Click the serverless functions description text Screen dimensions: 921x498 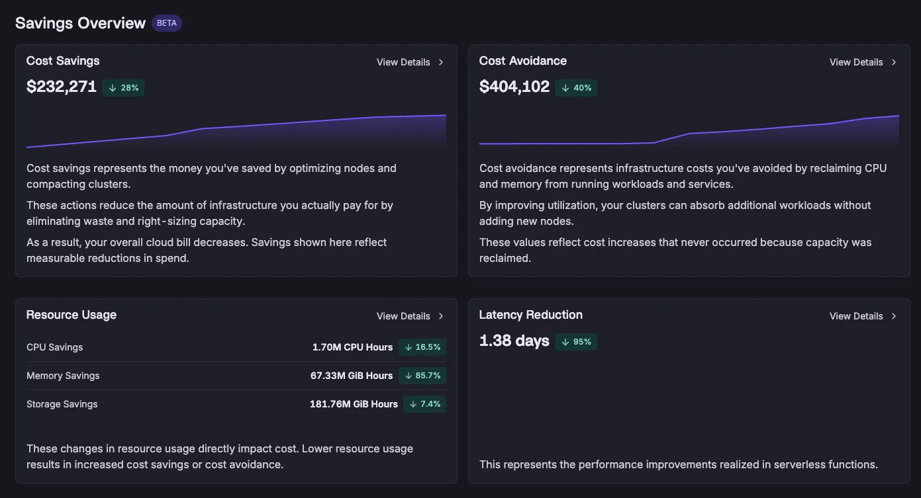pos(679,464)
